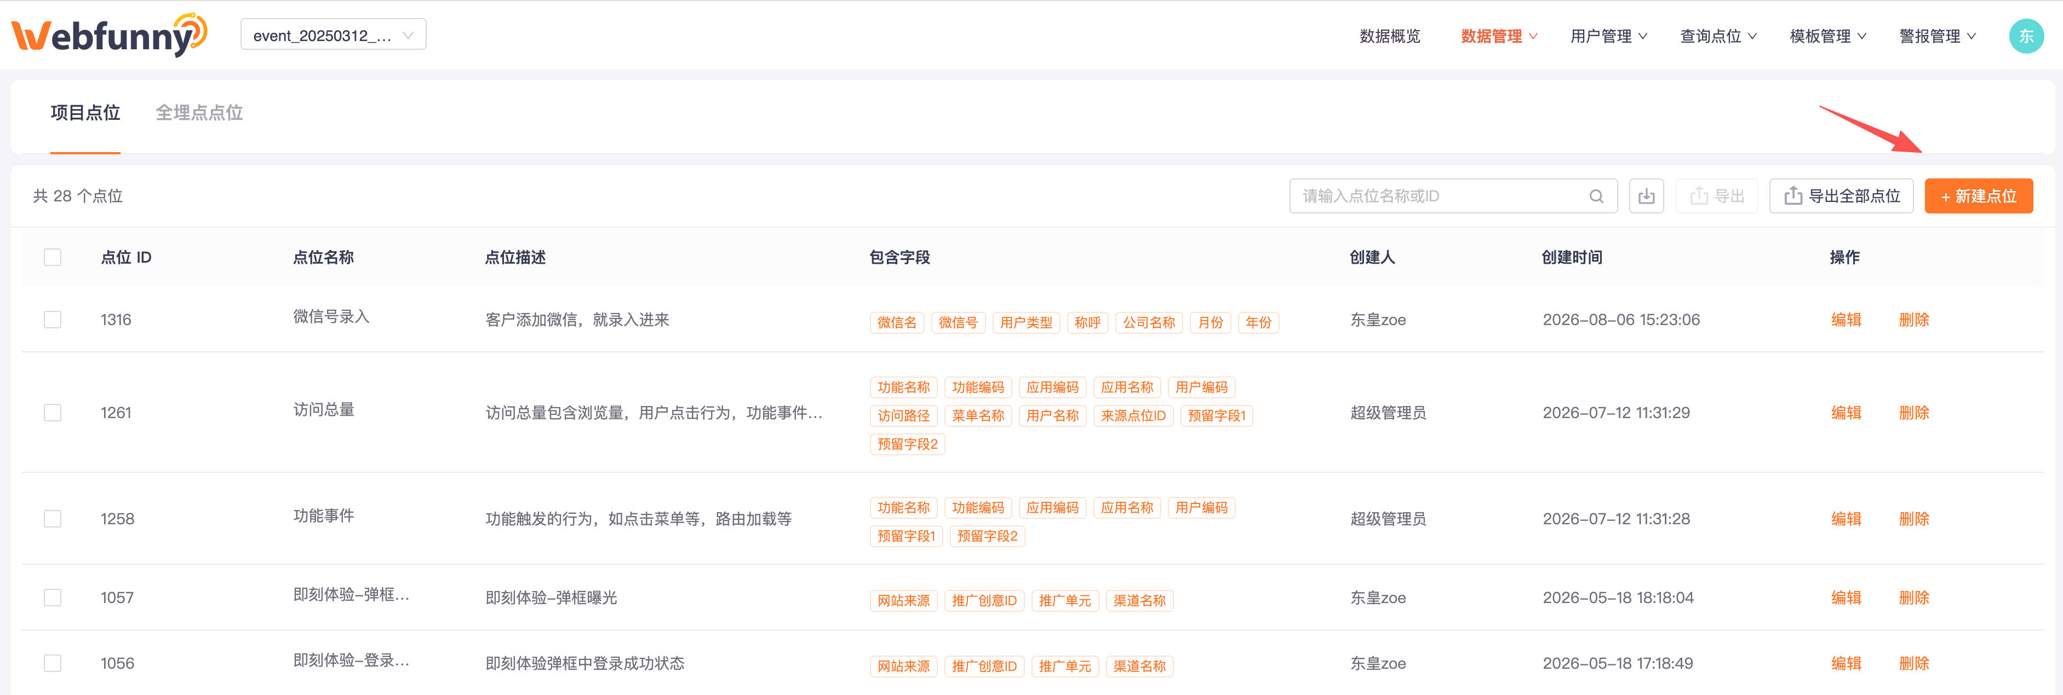Click the Webfunny logo
The width and height of the screenshot is (2063, 695).
[x=110, y=35]
